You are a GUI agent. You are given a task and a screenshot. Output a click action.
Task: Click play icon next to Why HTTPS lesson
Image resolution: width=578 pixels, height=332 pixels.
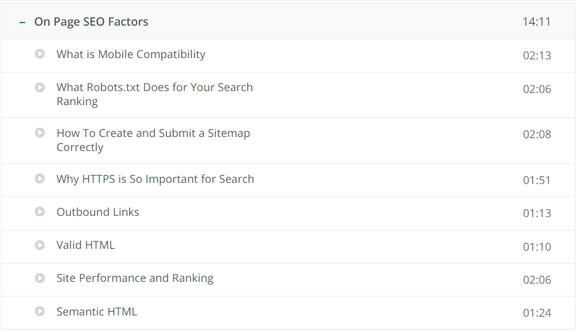pos(40,179)
